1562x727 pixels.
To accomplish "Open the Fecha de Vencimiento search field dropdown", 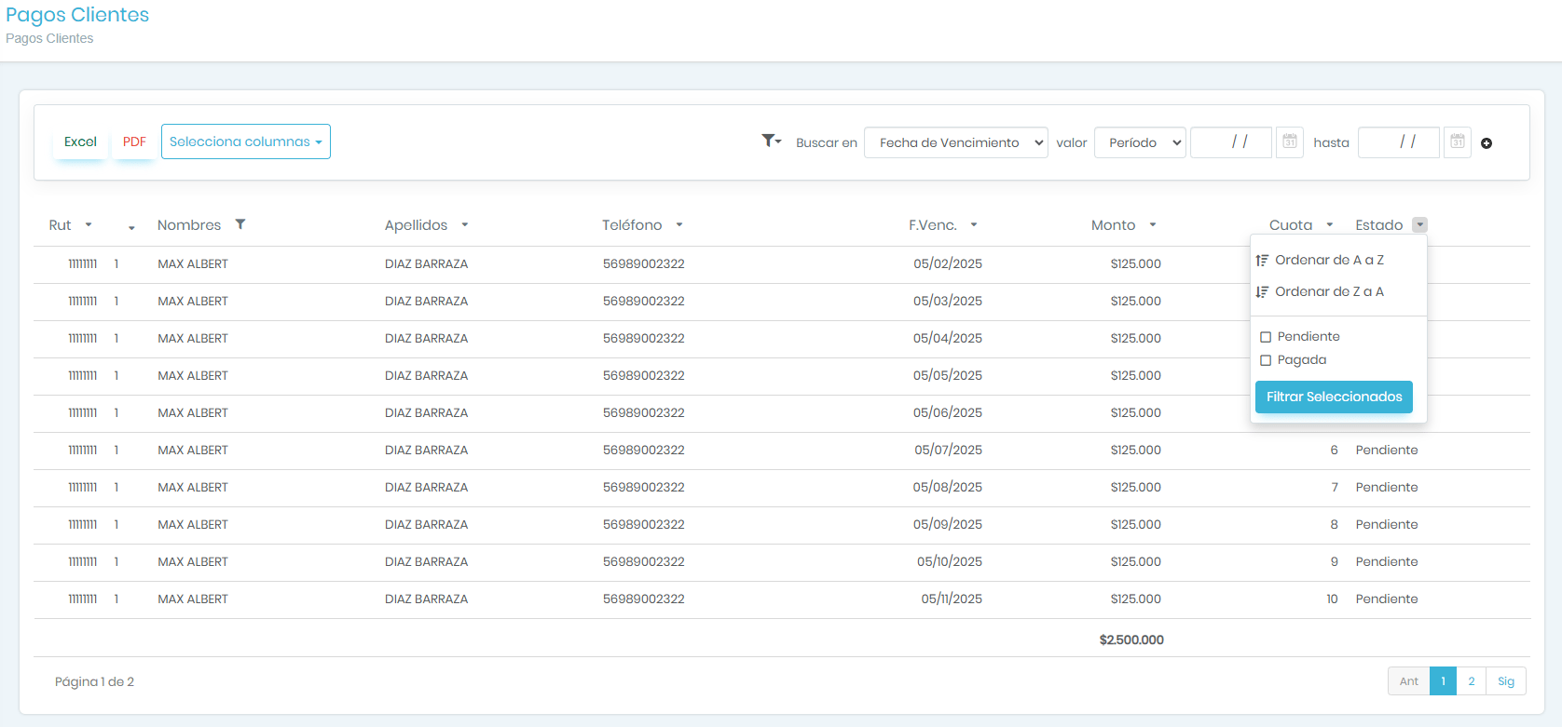I will 956,142.
